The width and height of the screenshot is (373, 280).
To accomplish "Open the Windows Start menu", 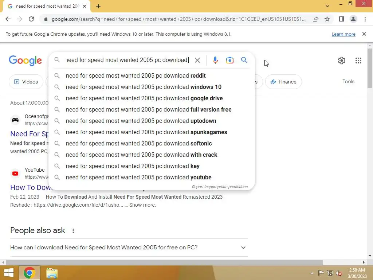I will click(9, 273).
